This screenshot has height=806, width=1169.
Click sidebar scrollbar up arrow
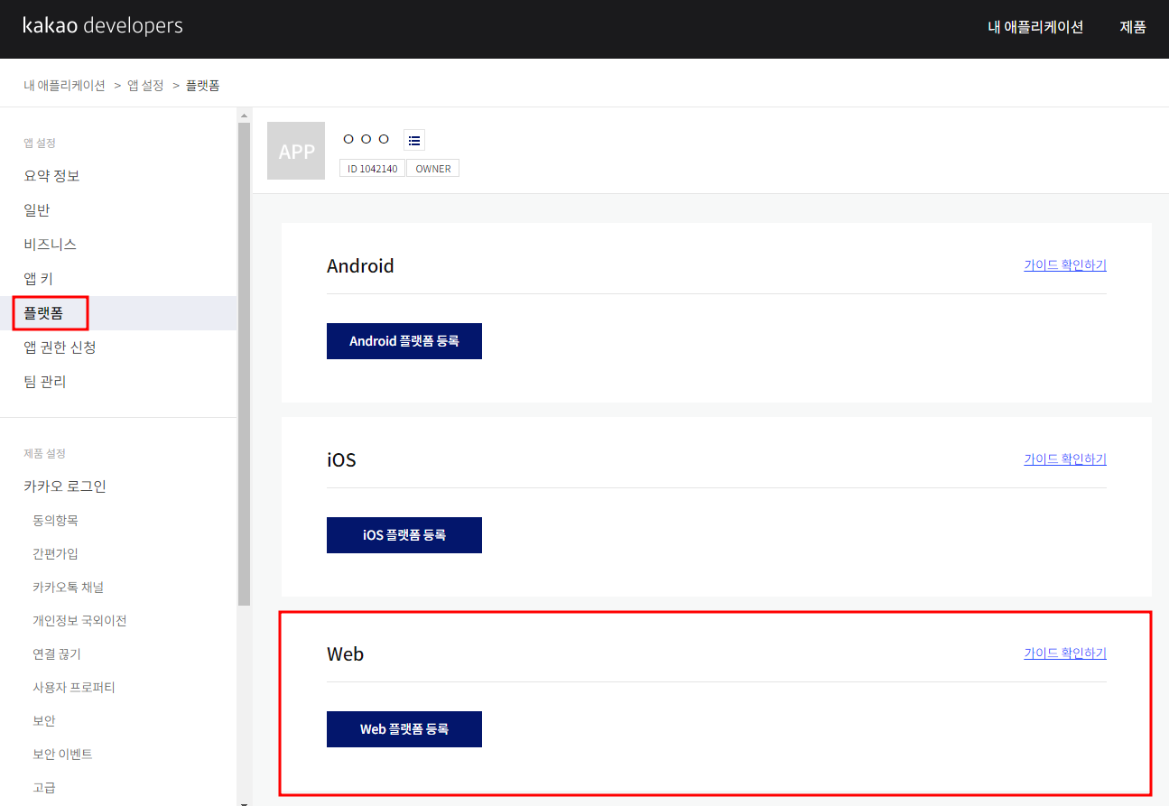pos(244,115)
